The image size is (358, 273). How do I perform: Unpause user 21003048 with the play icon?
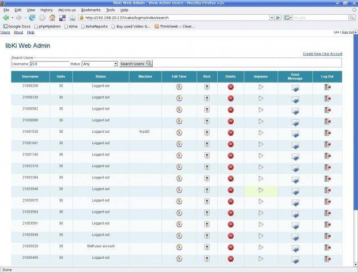point(261,190)
